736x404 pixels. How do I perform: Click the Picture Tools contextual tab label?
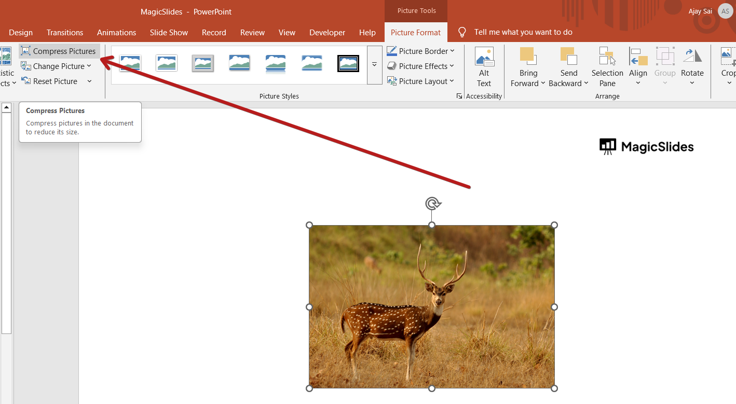pyautogui.click(x=417, y=10)
